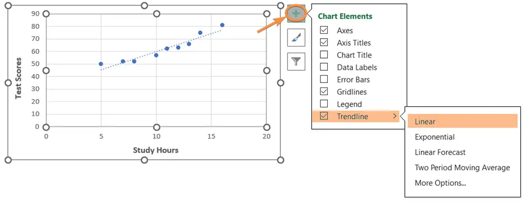Uncheck the Axis Titles checkbox
Image resolution: width=527 pixels, height=203 pixels.
[x=324, y=43]
